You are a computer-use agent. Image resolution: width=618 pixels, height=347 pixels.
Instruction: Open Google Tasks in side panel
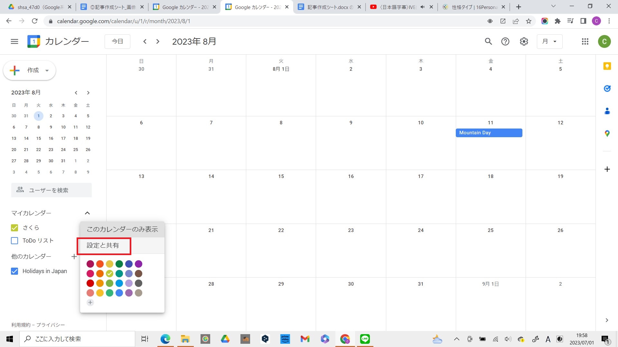coord(607,88)
